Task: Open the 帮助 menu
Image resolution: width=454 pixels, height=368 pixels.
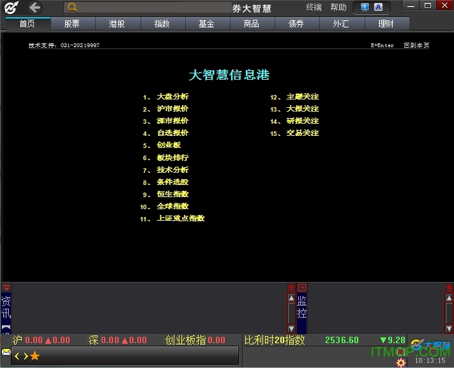Action: tap(338, 7)
